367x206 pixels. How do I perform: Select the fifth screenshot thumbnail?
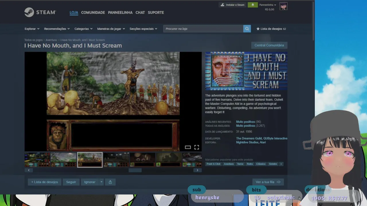(142, 160)
